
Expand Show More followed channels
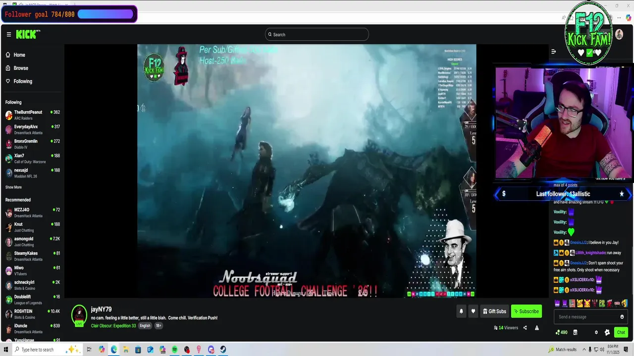click(x=13, y=187)
